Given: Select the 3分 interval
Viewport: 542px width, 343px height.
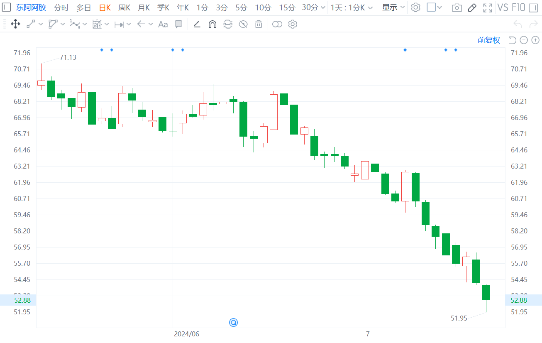Looking at the screenshot, I should point(222,7).
